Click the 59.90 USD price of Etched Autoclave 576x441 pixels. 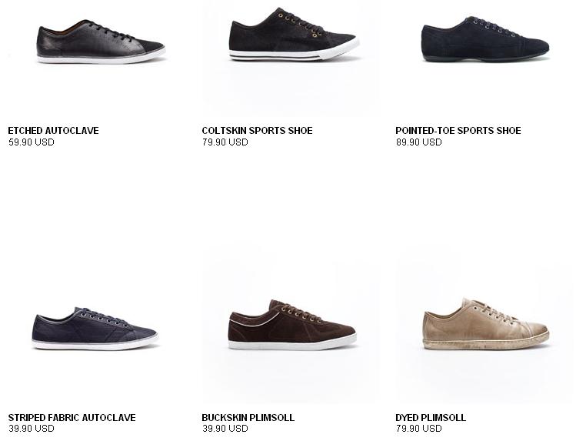[32, 142]
